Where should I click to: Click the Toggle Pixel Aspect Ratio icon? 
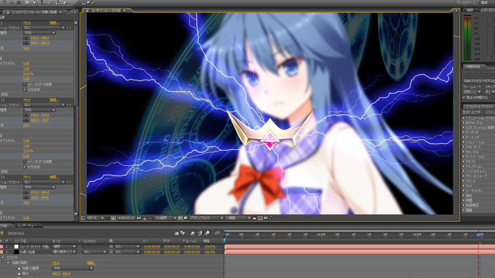(x=254, y=218)
